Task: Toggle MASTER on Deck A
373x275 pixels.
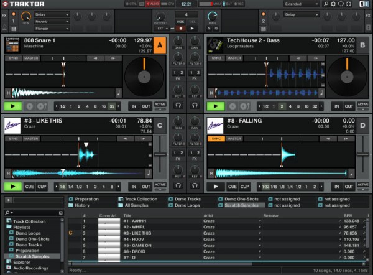Action: (31, 58)
